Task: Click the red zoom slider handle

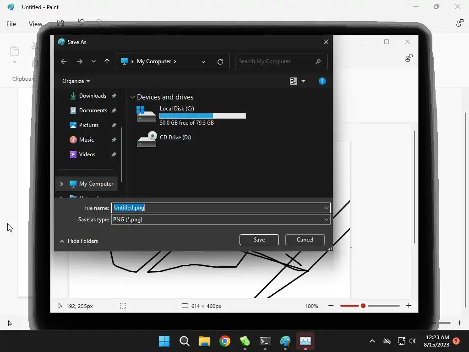Action: [363, 306]
